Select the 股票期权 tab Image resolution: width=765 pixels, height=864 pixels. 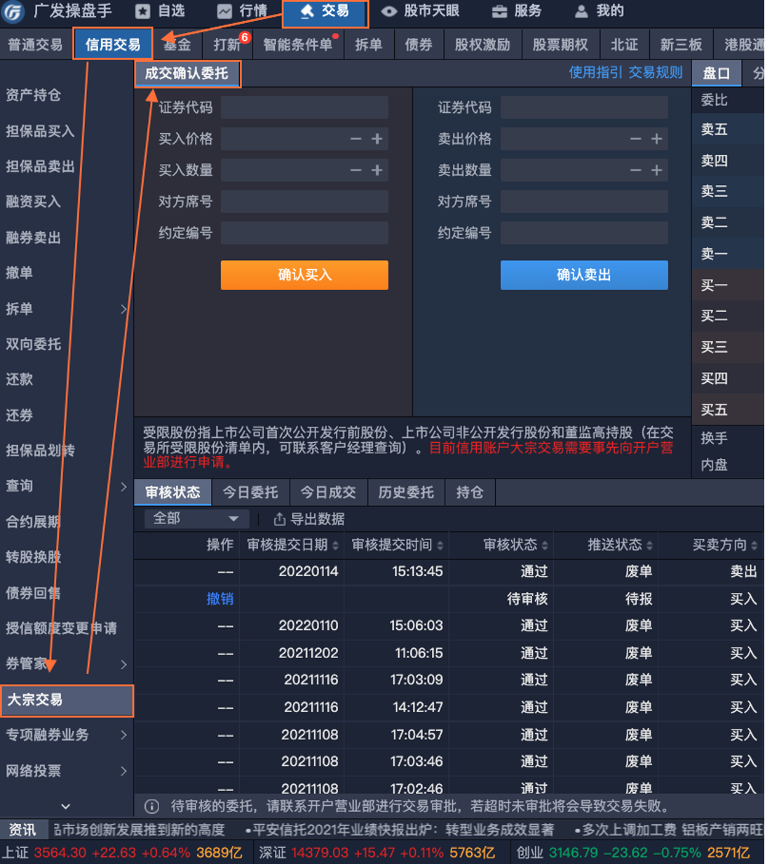point(560,45)
